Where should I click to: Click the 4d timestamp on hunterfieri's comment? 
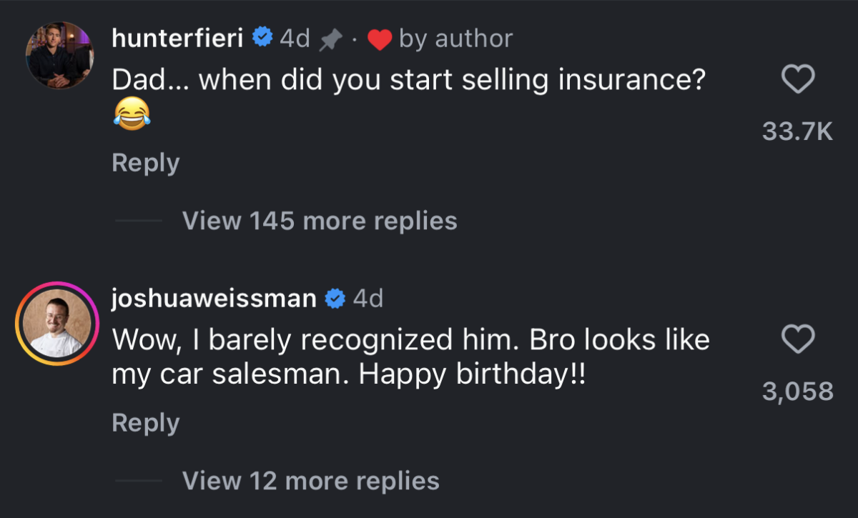(295, 39)
